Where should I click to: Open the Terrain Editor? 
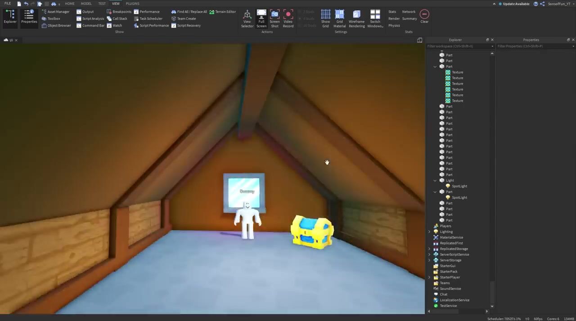(222, 12)
